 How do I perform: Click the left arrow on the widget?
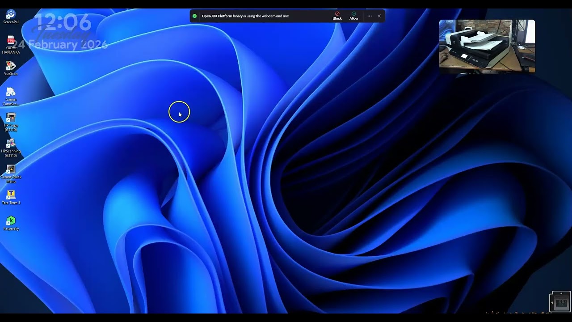(552, 303)
